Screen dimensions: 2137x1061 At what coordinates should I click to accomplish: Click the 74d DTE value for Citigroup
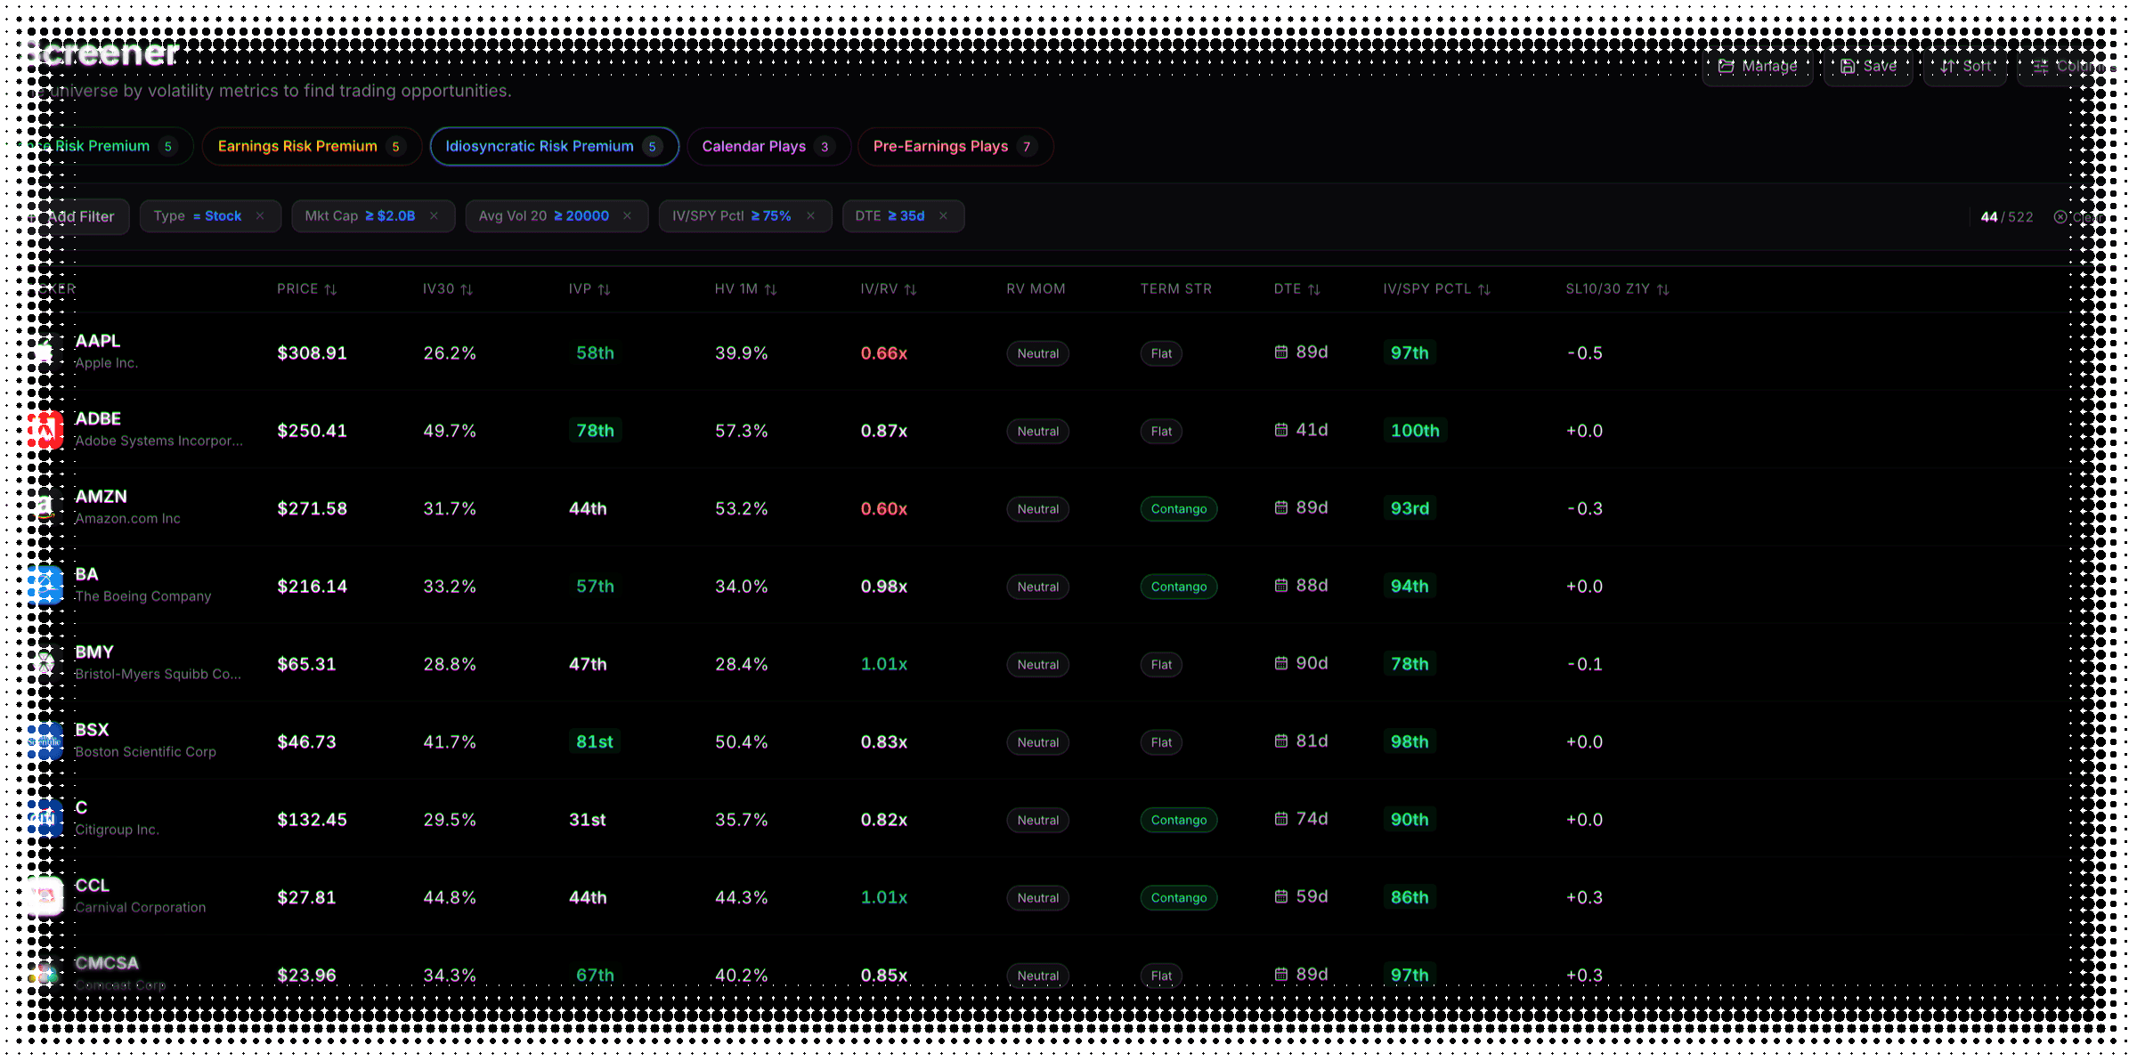(1312, 819)
